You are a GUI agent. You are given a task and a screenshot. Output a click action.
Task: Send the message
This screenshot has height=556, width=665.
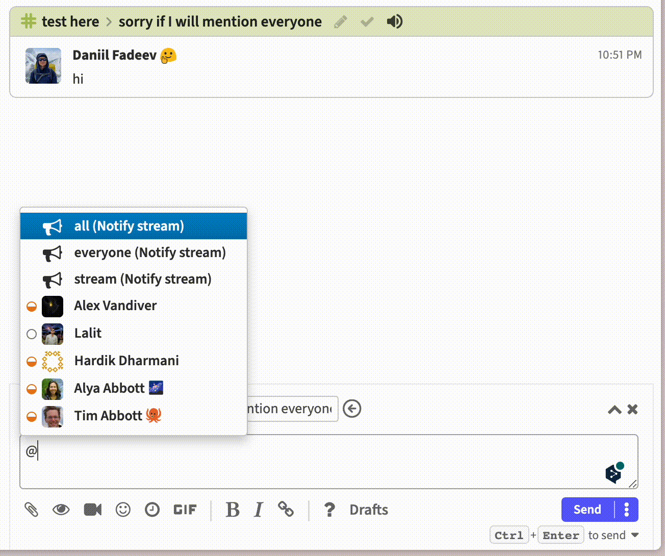tap(586, 510)
